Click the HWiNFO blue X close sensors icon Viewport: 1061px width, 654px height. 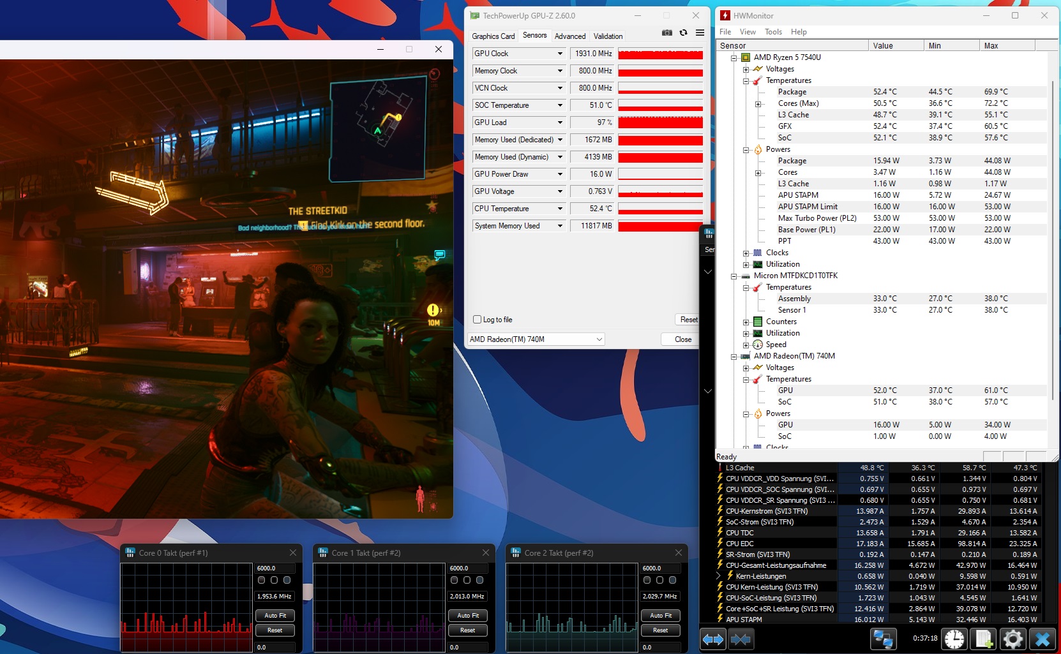point(1042,639)
